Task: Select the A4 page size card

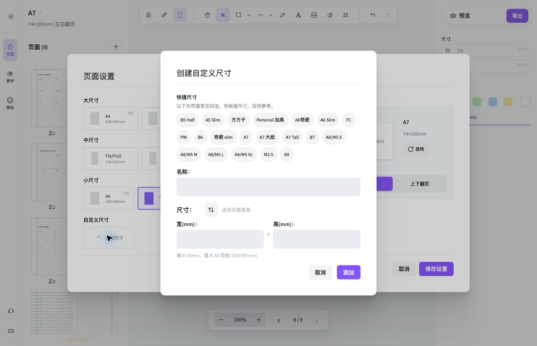Action: tap(111, 118)
